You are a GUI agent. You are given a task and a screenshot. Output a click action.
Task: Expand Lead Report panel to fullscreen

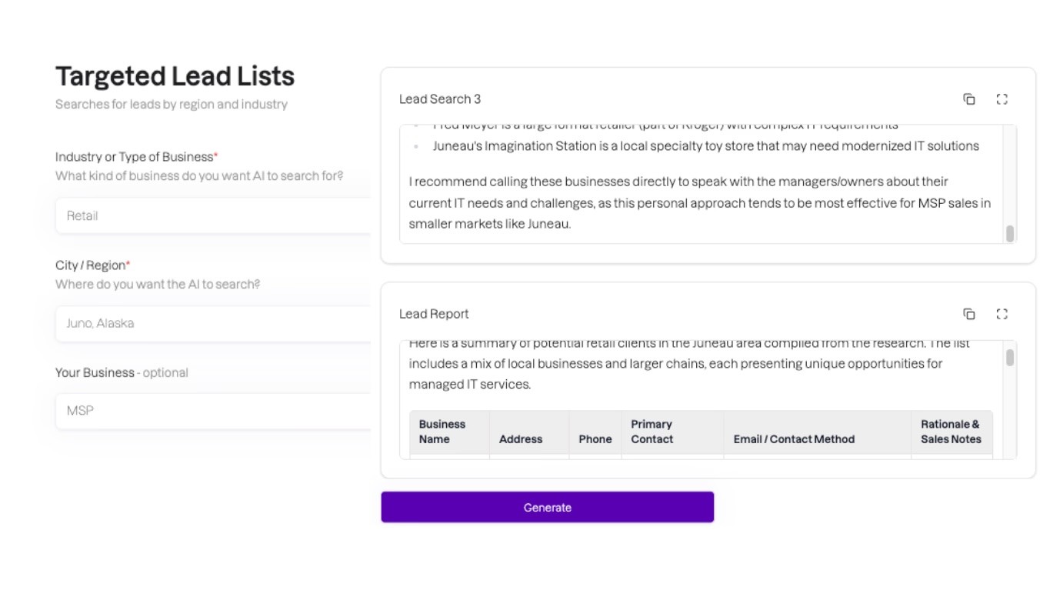(1001, 314)
